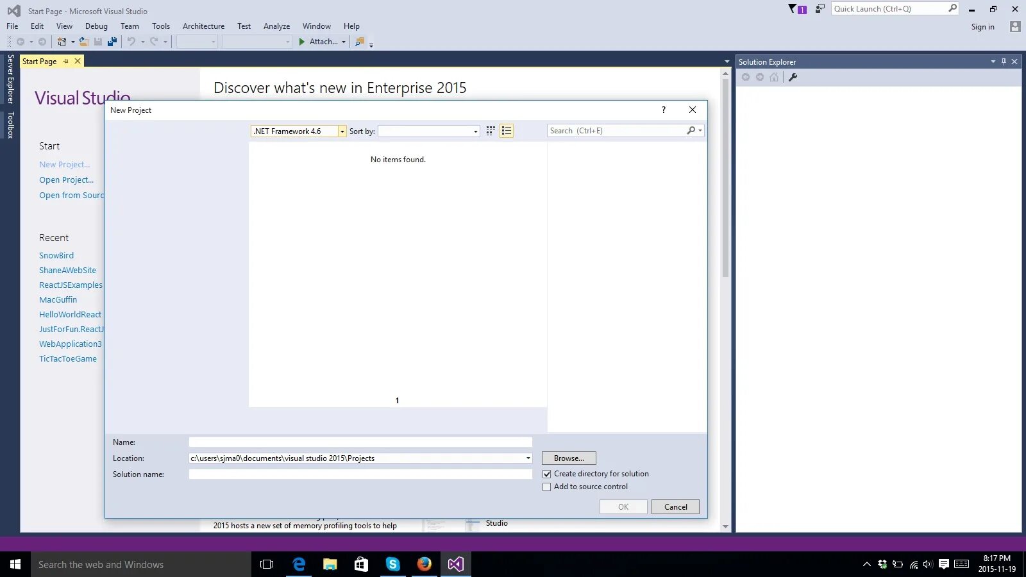This screenshot has height=577, width=1026.
Task: Click the Open File toolbar icon
Action: click(83, 42)
